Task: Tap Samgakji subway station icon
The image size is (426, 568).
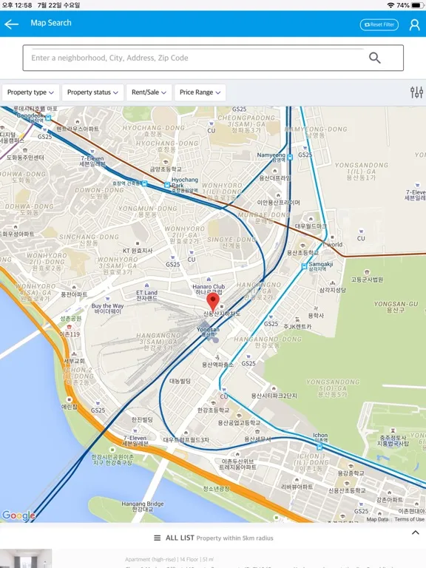Action: (304, 266)
